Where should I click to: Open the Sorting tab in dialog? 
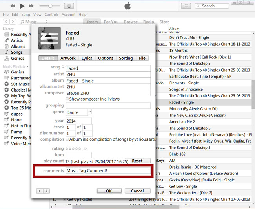click(x=126, y=58)
